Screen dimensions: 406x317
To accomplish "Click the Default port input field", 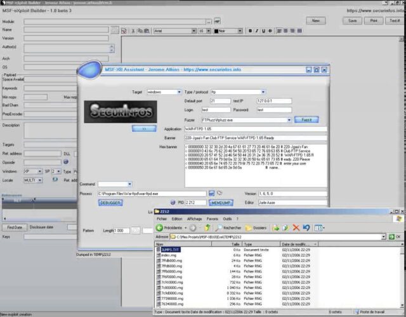I will (x=220, y=101).
